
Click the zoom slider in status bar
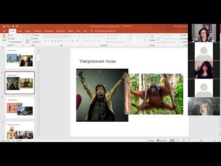point(201,141)
